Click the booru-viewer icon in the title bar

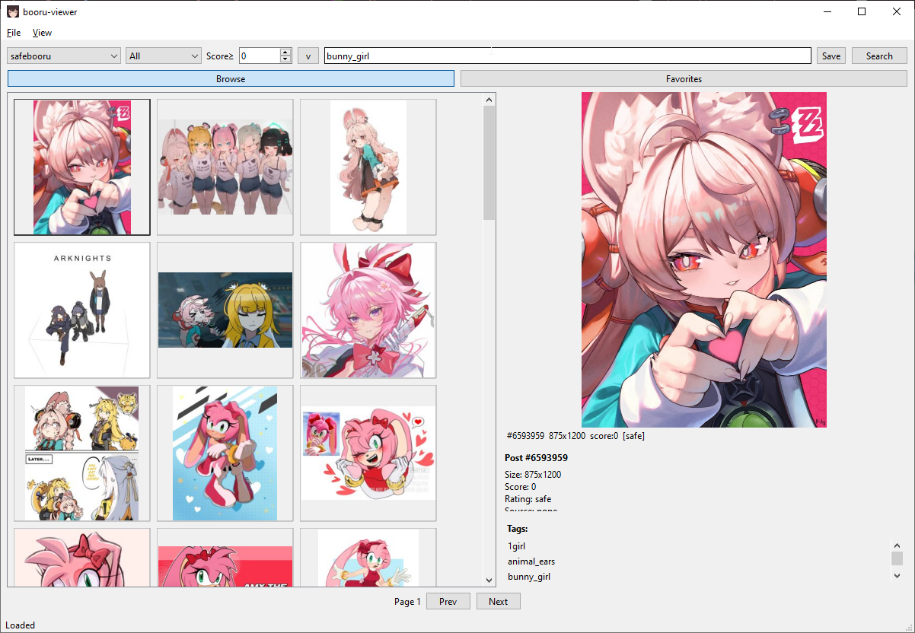(13, 11)
